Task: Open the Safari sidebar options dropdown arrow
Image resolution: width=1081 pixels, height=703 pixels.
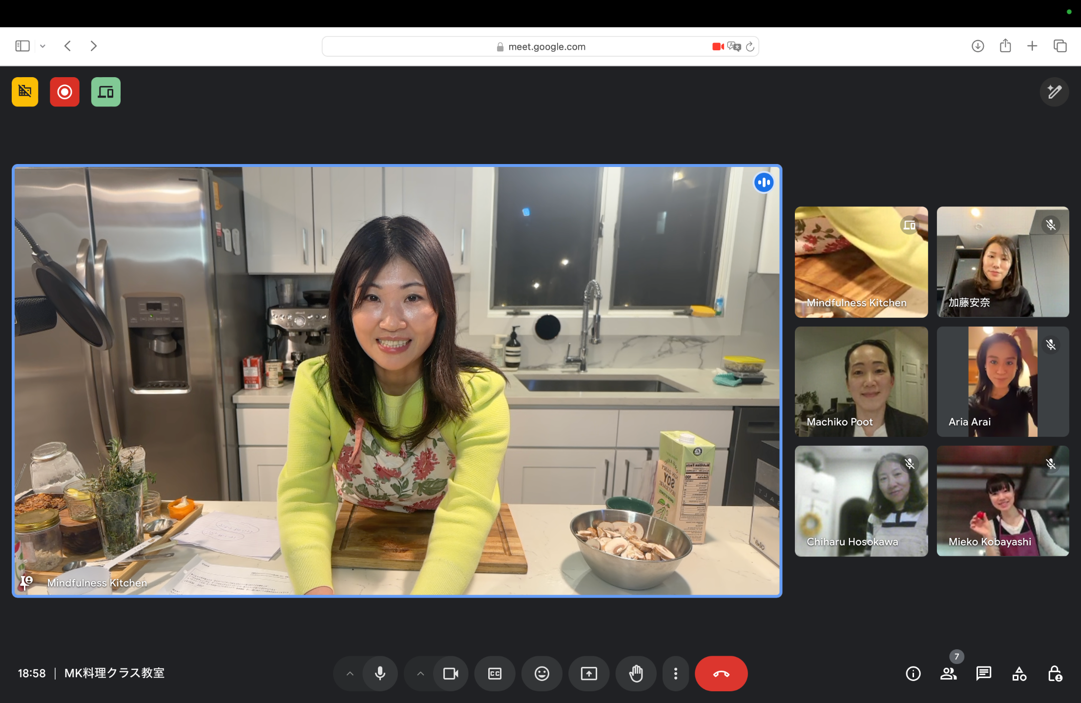Action: (43, 46)
